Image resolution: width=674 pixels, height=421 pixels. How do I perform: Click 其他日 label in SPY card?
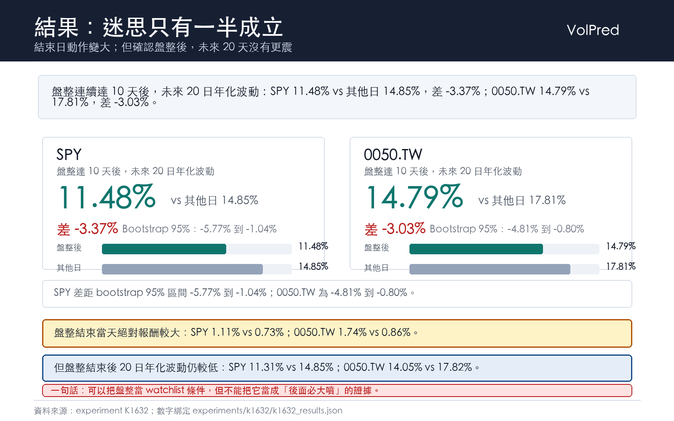69,268
